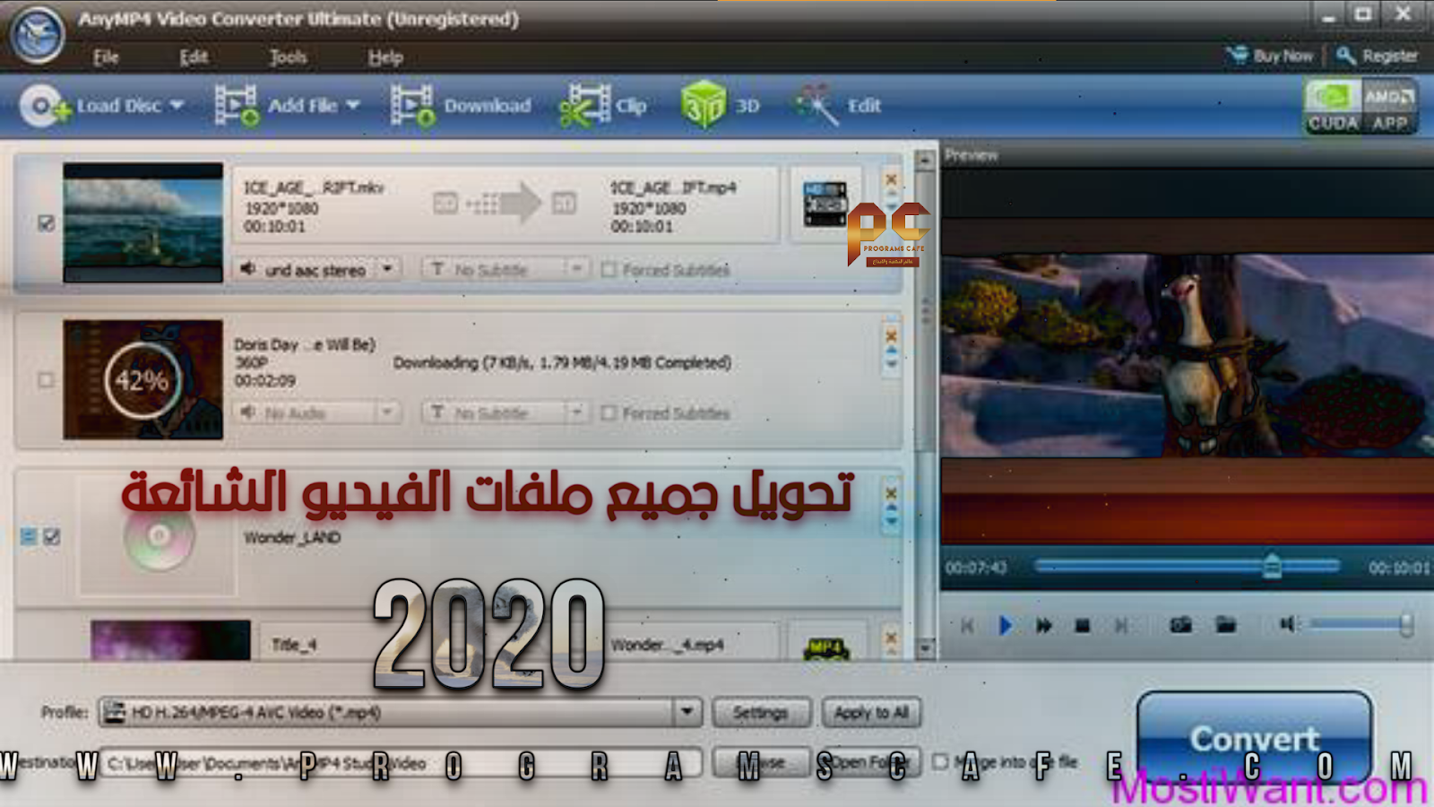The height and width of the screenshot is (807, 1434).
Task: Click the Download toolbar icon
Action: tap(412, 106)
